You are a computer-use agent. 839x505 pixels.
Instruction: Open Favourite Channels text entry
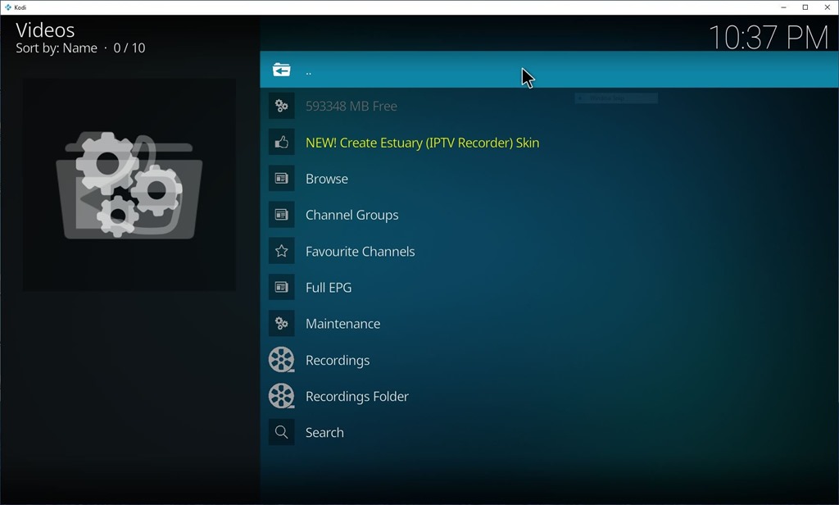click(360, 252)
